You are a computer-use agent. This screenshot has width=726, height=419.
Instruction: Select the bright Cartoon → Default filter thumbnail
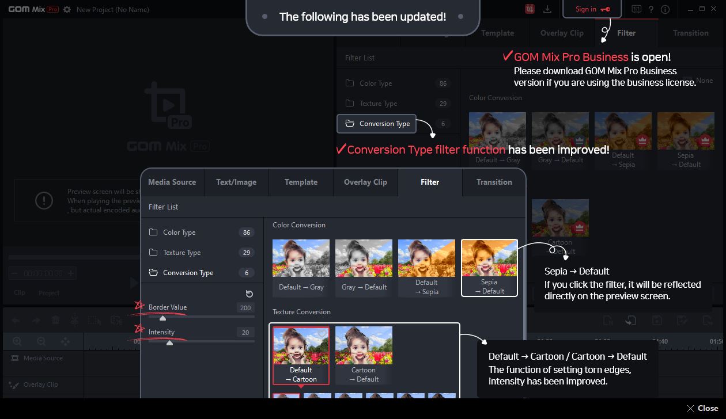coord(364,356)
